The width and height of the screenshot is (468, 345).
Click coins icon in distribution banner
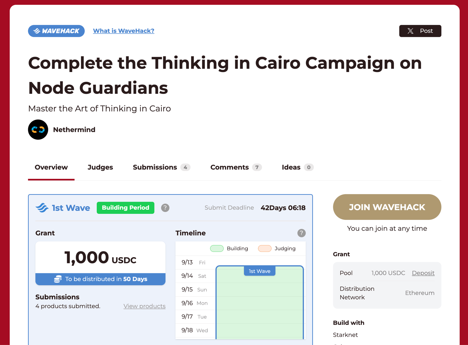pos(58,279)
